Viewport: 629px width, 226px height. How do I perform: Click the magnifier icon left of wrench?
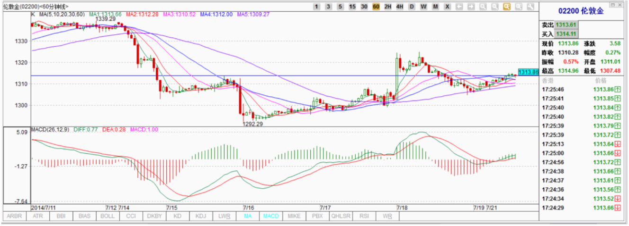click(x=518, y=7)
